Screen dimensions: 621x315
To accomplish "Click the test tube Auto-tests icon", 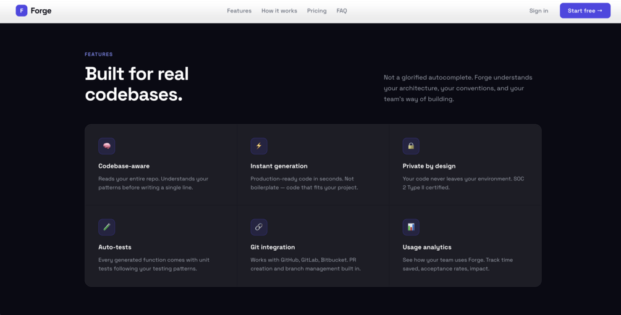I will click(106, 227).
